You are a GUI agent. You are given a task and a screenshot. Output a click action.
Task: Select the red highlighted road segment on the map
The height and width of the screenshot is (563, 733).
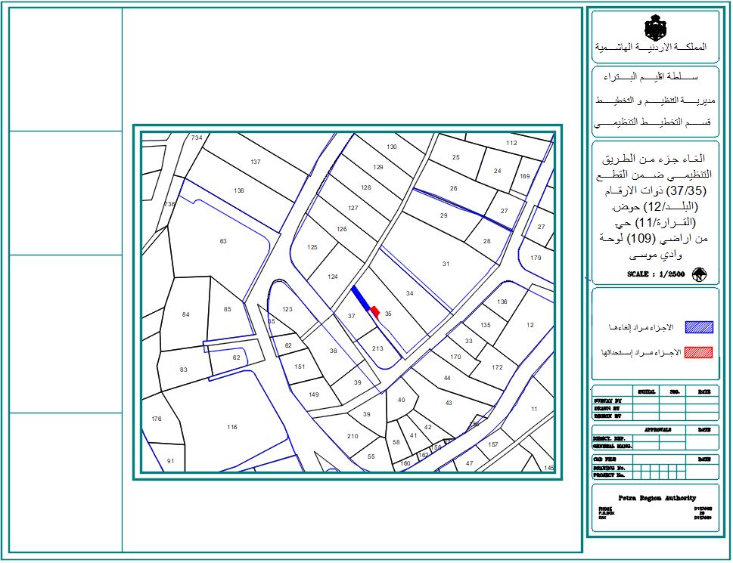(x=374, y=311)
